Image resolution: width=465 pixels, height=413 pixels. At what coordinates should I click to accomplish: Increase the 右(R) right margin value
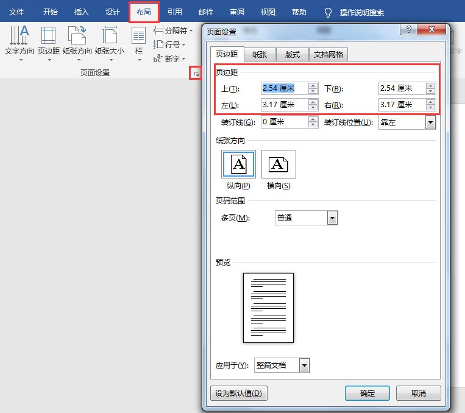pos(431,102)
